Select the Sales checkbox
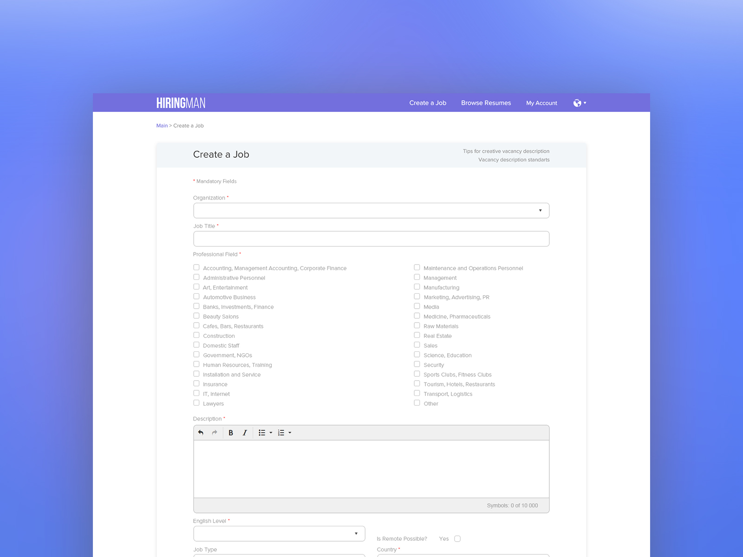The height and width of the screenshot is (557, 743). coord(417,345)
